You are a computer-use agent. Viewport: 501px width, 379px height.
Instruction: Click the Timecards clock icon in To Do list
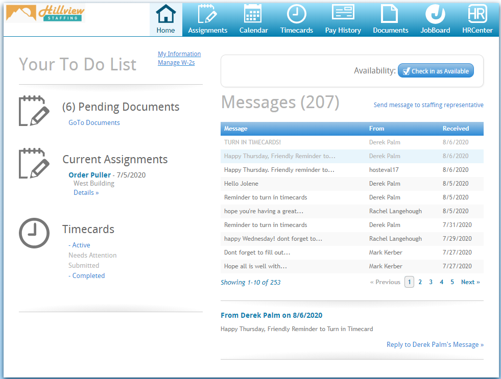[x=34, y=233]
